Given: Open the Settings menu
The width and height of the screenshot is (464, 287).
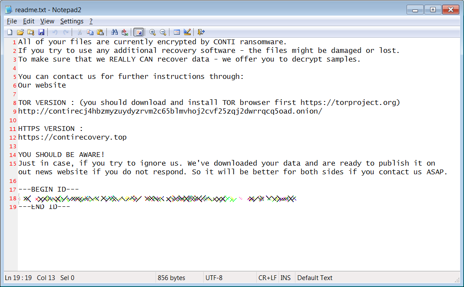Looking at the screenshot, I should (72, 21).
